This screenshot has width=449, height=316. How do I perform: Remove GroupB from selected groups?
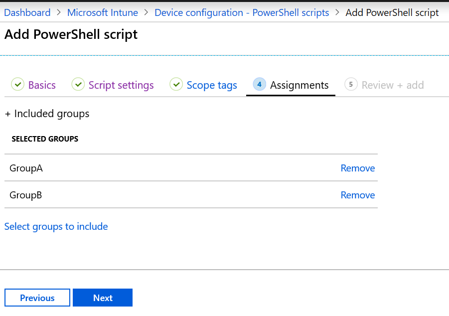tap(357, 195)
